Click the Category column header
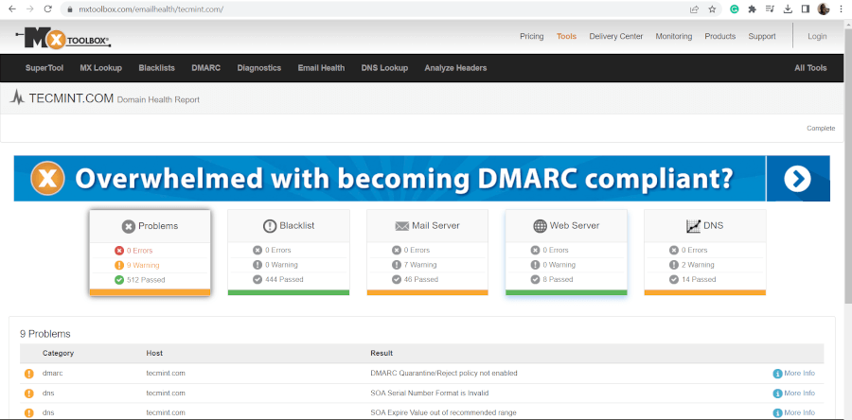 (58, 353)
